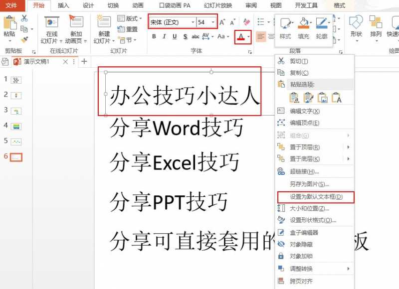Paste as picture option icon
This screenshot has height=289, width=399.
322,98
